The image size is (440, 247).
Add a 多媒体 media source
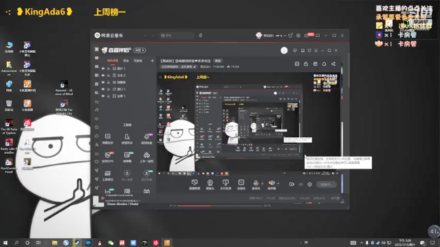[x=241, y=185]
